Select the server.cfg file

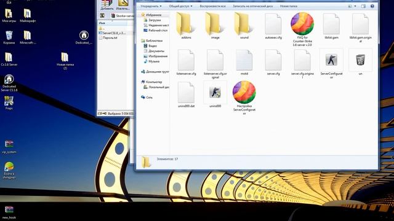pyautogui.click(x=273, y=63)
